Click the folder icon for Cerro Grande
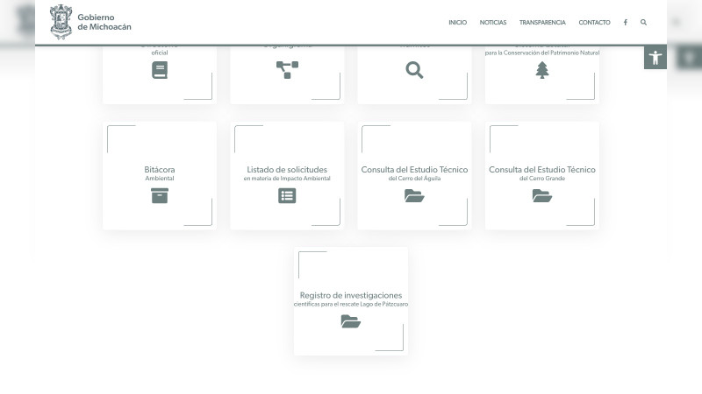The width and height of the screenshot is (702, 394). pos(542,195)
